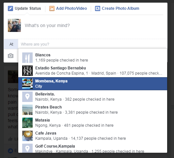Click the At label button

(11, 44)
